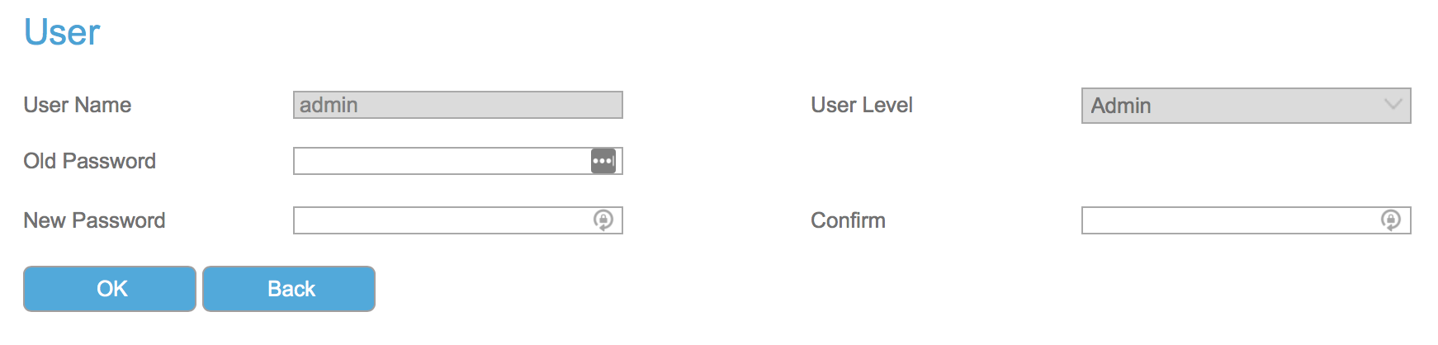Click the Old Password label
Image resolution: width=1438 pixels, height=345 pixels.
point(90,161)
